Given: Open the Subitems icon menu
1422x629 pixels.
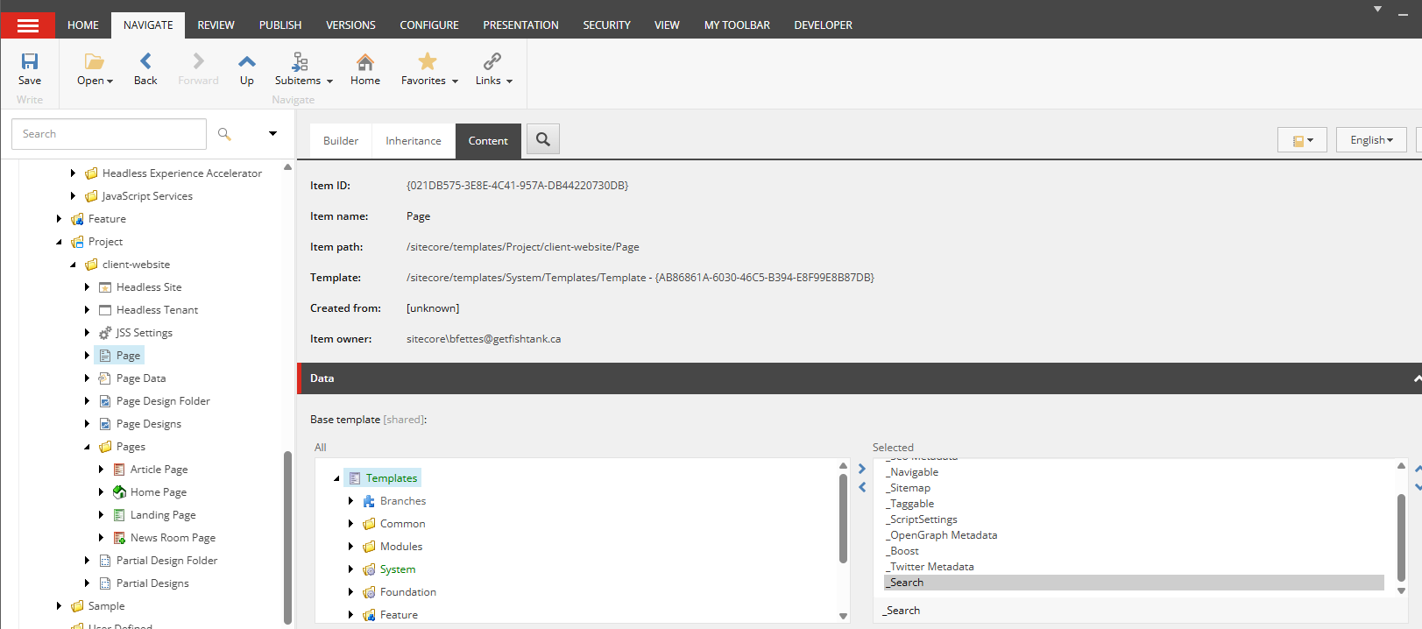Looking at the screenshot, I should 300,61.
